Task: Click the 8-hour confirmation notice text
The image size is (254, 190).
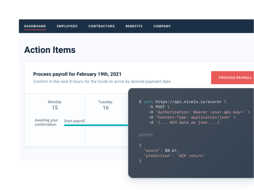Action: pos(102,82)
